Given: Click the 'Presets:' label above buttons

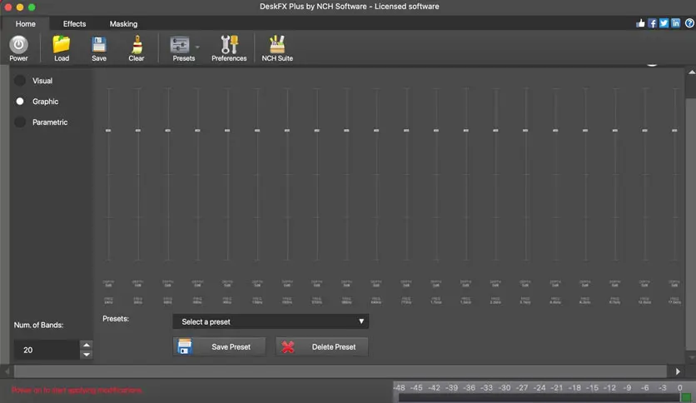Looking at the screenshot, I should (x=116, y=319).
